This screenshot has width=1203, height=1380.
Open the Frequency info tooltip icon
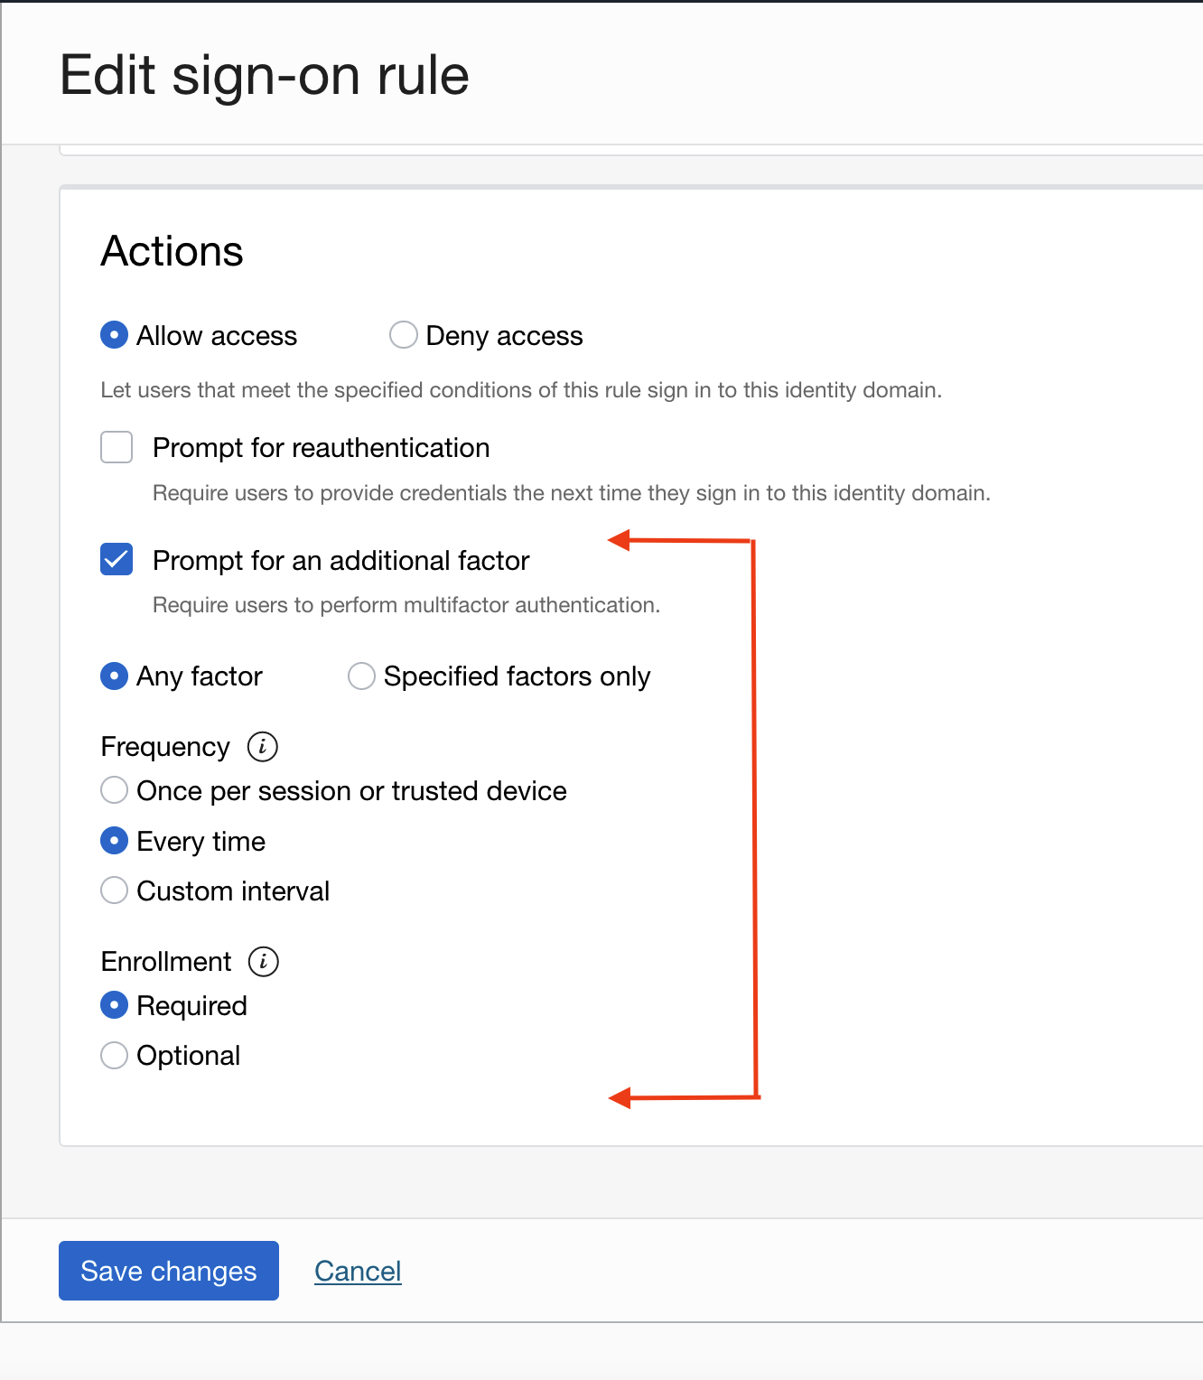[262, 747]
